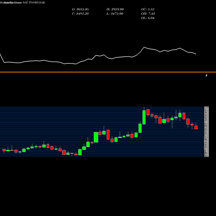Click the OL: 6.04 reading

(148, 18)
